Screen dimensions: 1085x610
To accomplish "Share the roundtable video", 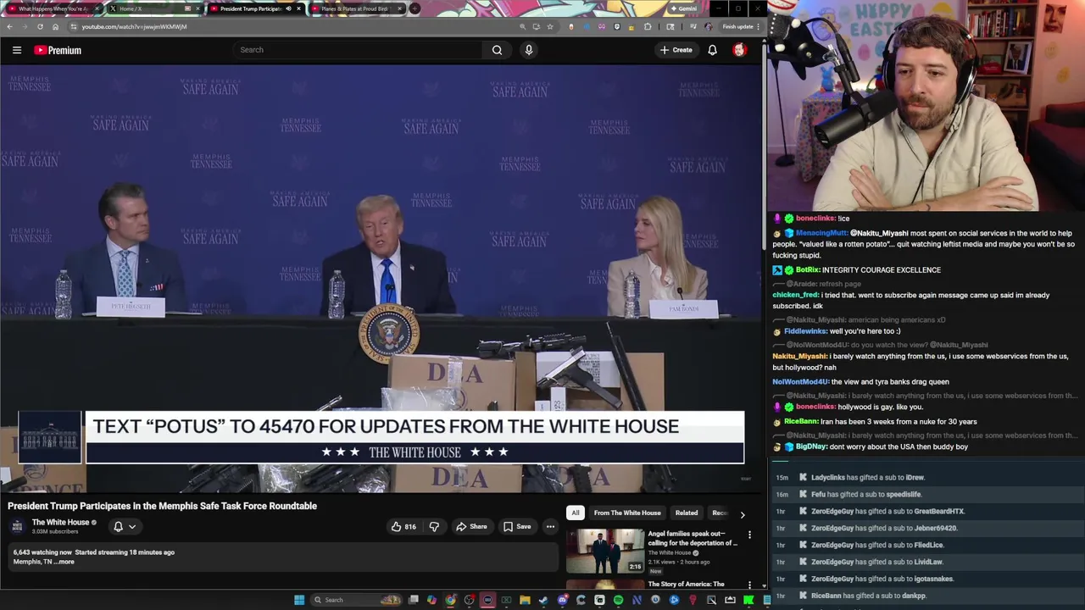I will pos(471,526).
